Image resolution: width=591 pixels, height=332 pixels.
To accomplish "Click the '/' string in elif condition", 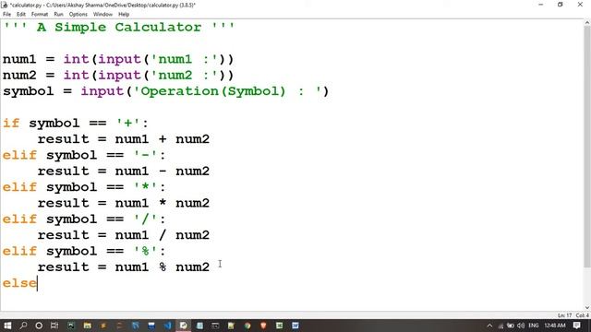I will (145, 219).
